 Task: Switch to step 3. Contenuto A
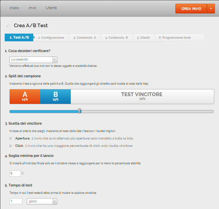[85, 38]
